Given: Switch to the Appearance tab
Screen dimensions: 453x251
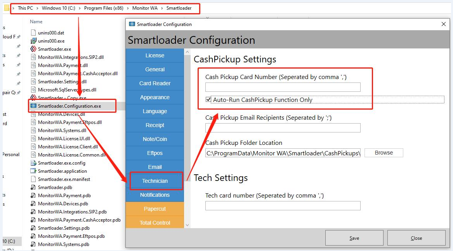Looking at the screenshot, I should coord(155,97).
